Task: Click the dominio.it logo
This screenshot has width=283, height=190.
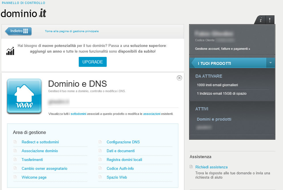Action: point(23,13)
